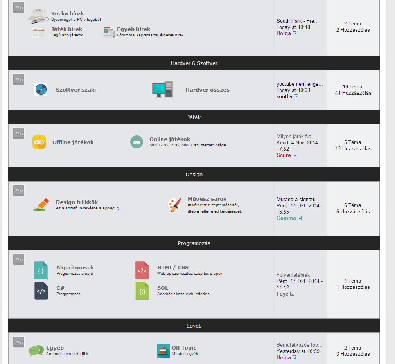Click the dark C# code file icon
The height and width of the screenshot is (364, 395).
tap(41, 291)
